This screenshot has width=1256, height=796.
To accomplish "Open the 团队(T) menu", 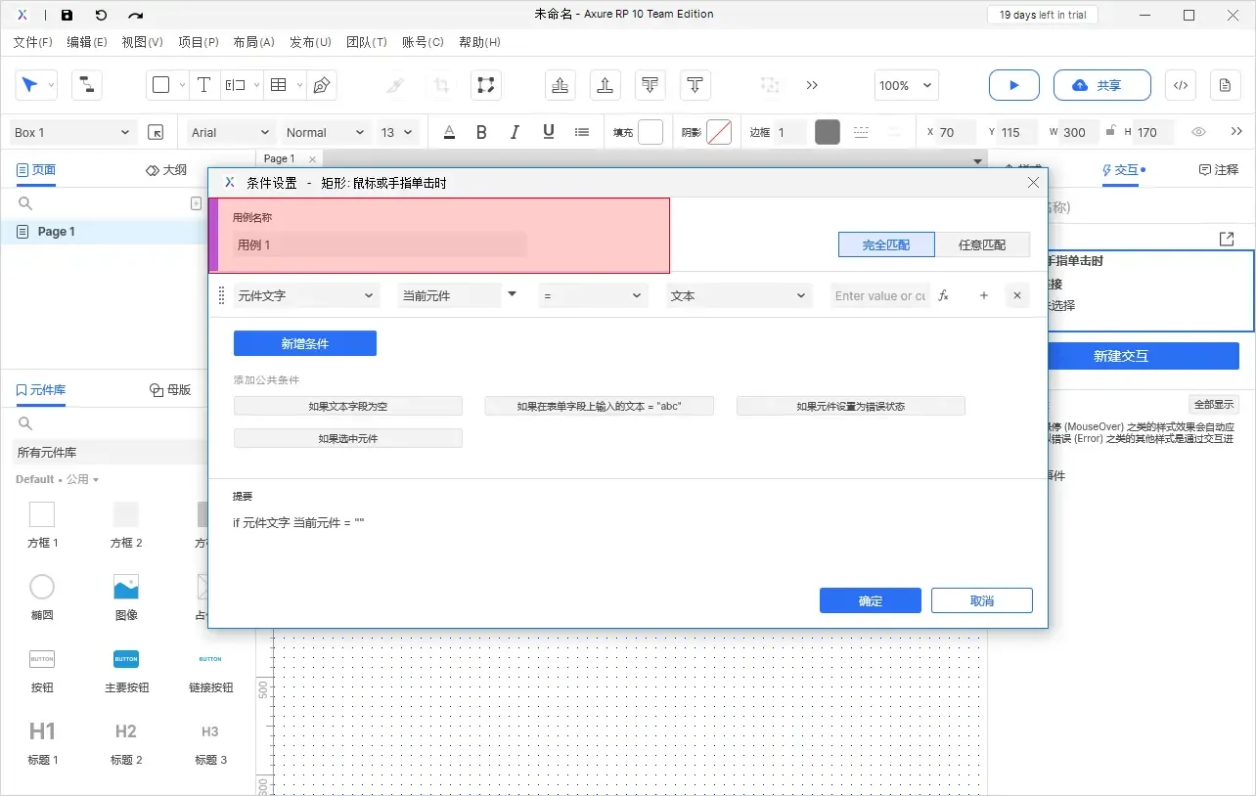I will (367, 41).
